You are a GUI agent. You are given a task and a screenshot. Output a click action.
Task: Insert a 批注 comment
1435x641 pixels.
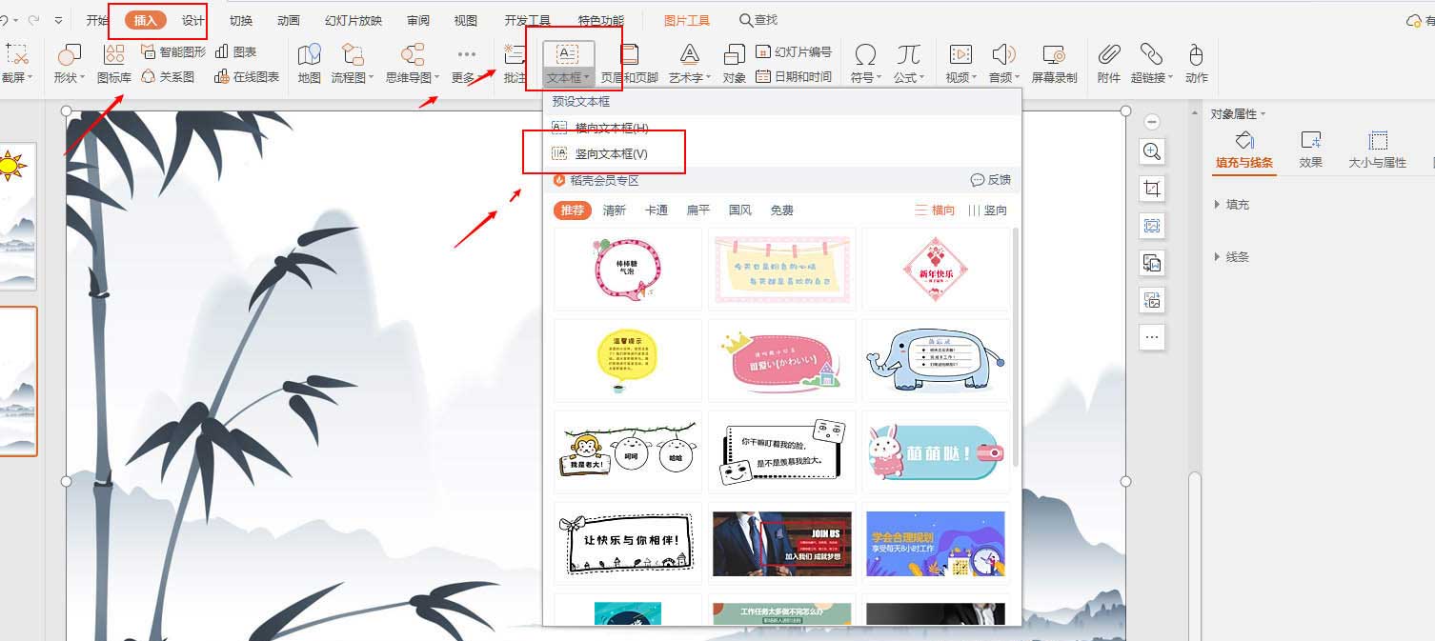(515, 63)
